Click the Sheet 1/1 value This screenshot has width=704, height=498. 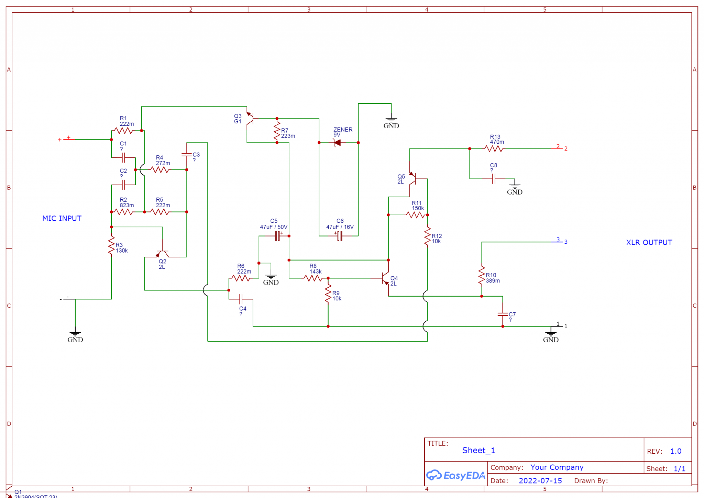680,469
